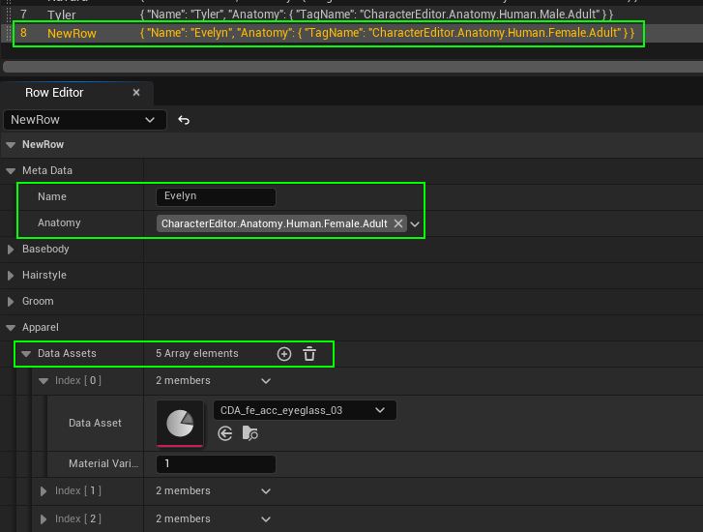
Task: Click the use selected asset arrow icon
Action: pyautogui.click(x=225, y=433)
